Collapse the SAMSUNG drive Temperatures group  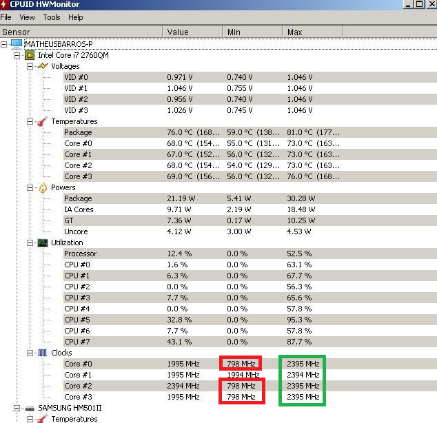30,419
